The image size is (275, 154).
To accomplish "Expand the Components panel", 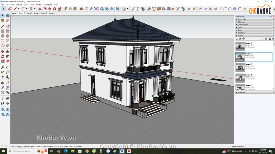I will pyautogui.click(x=254, y=25).
